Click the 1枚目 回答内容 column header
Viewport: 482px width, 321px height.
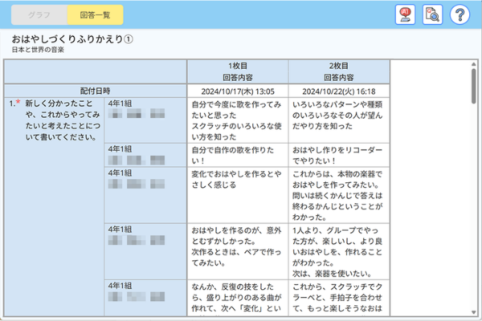(x=238, y=71)
